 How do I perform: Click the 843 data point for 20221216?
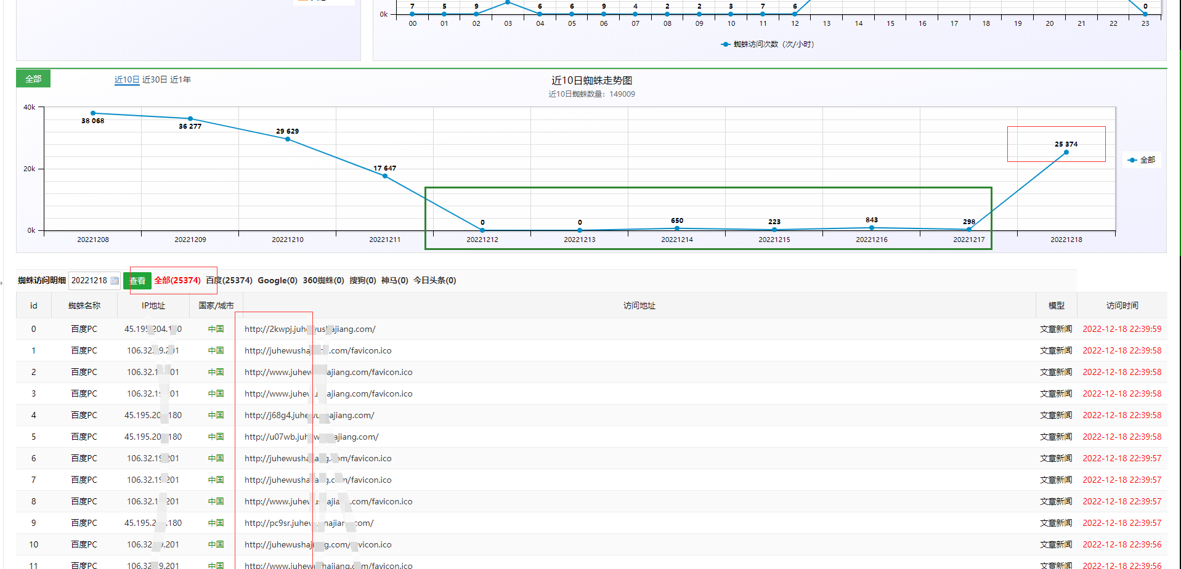(872, 228)
